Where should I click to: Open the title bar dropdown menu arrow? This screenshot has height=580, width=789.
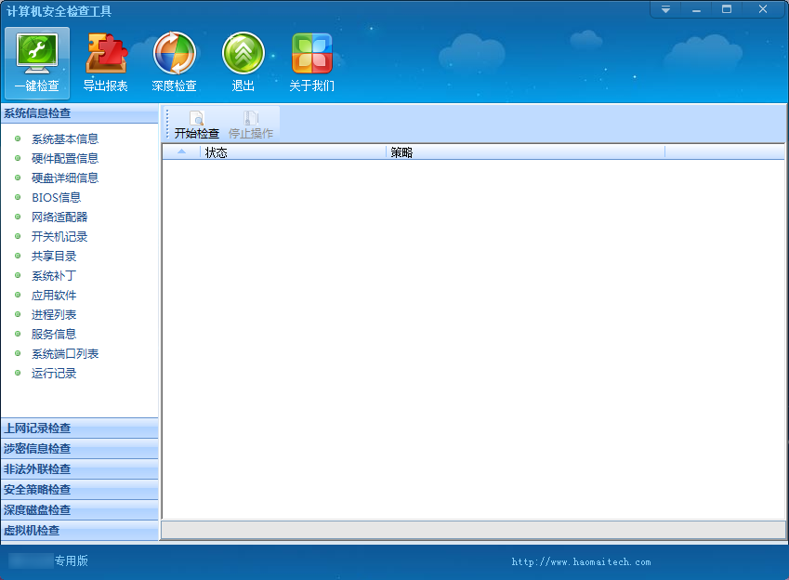tap(665, 9)
